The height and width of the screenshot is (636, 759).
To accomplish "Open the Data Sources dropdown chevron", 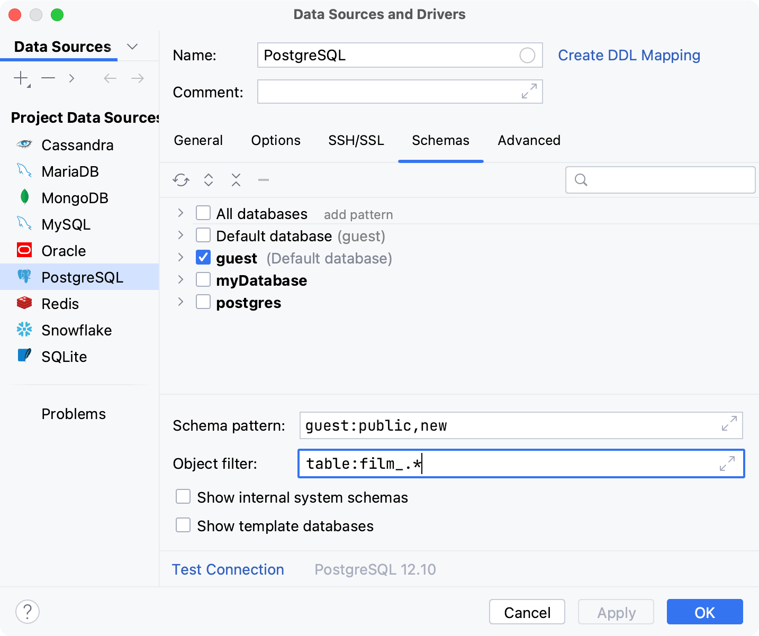I will click(x=132, y=47).
